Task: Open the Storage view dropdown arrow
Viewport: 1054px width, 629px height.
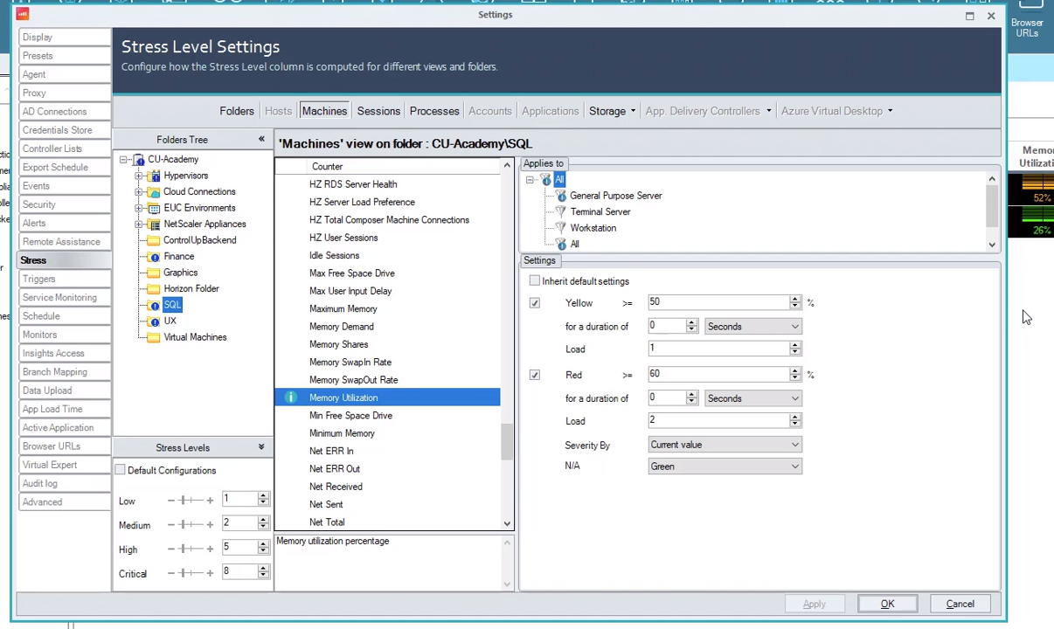Action: point(632,111)
